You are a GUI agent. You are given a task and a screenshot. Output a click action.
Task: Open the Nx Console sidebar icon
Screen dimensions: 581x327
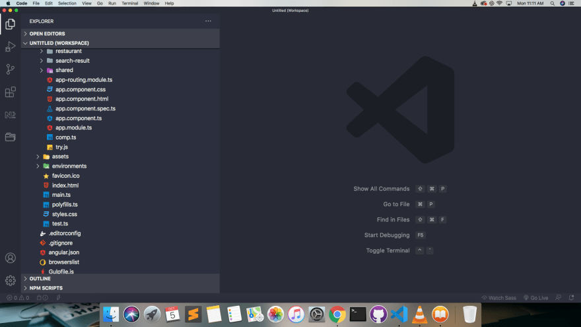coord(11,114)
